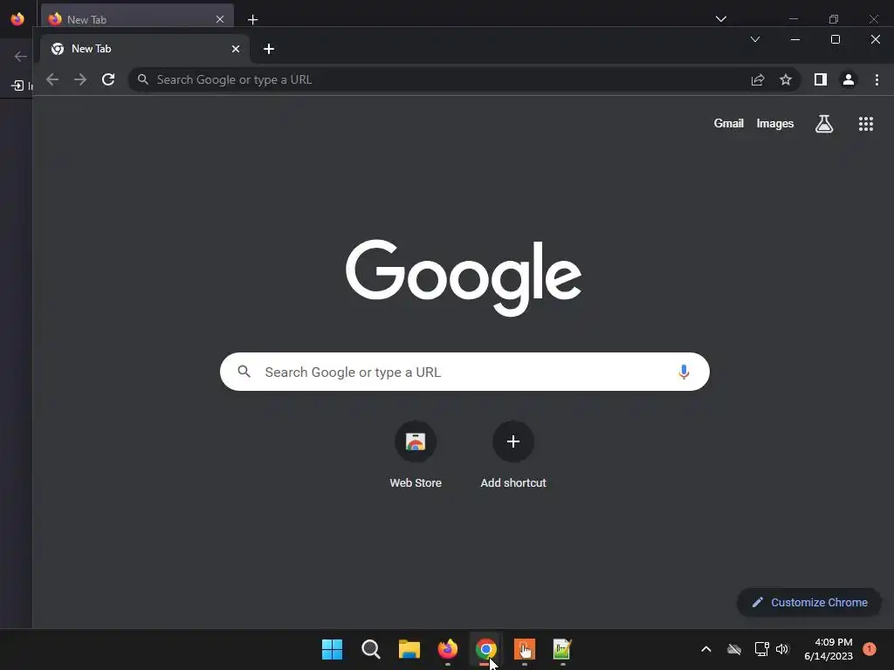Image resolution: width=894 pixels, height=670 pixels.
Task: Open the notification badge in tray
Action: point(870,649)
